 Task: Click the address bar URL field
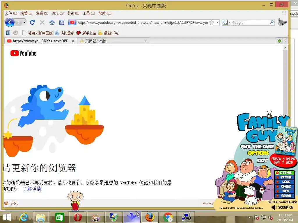(143, 23)
